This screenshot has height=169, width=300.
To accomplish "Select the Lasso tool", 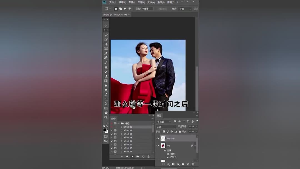I will click(106, 34).
